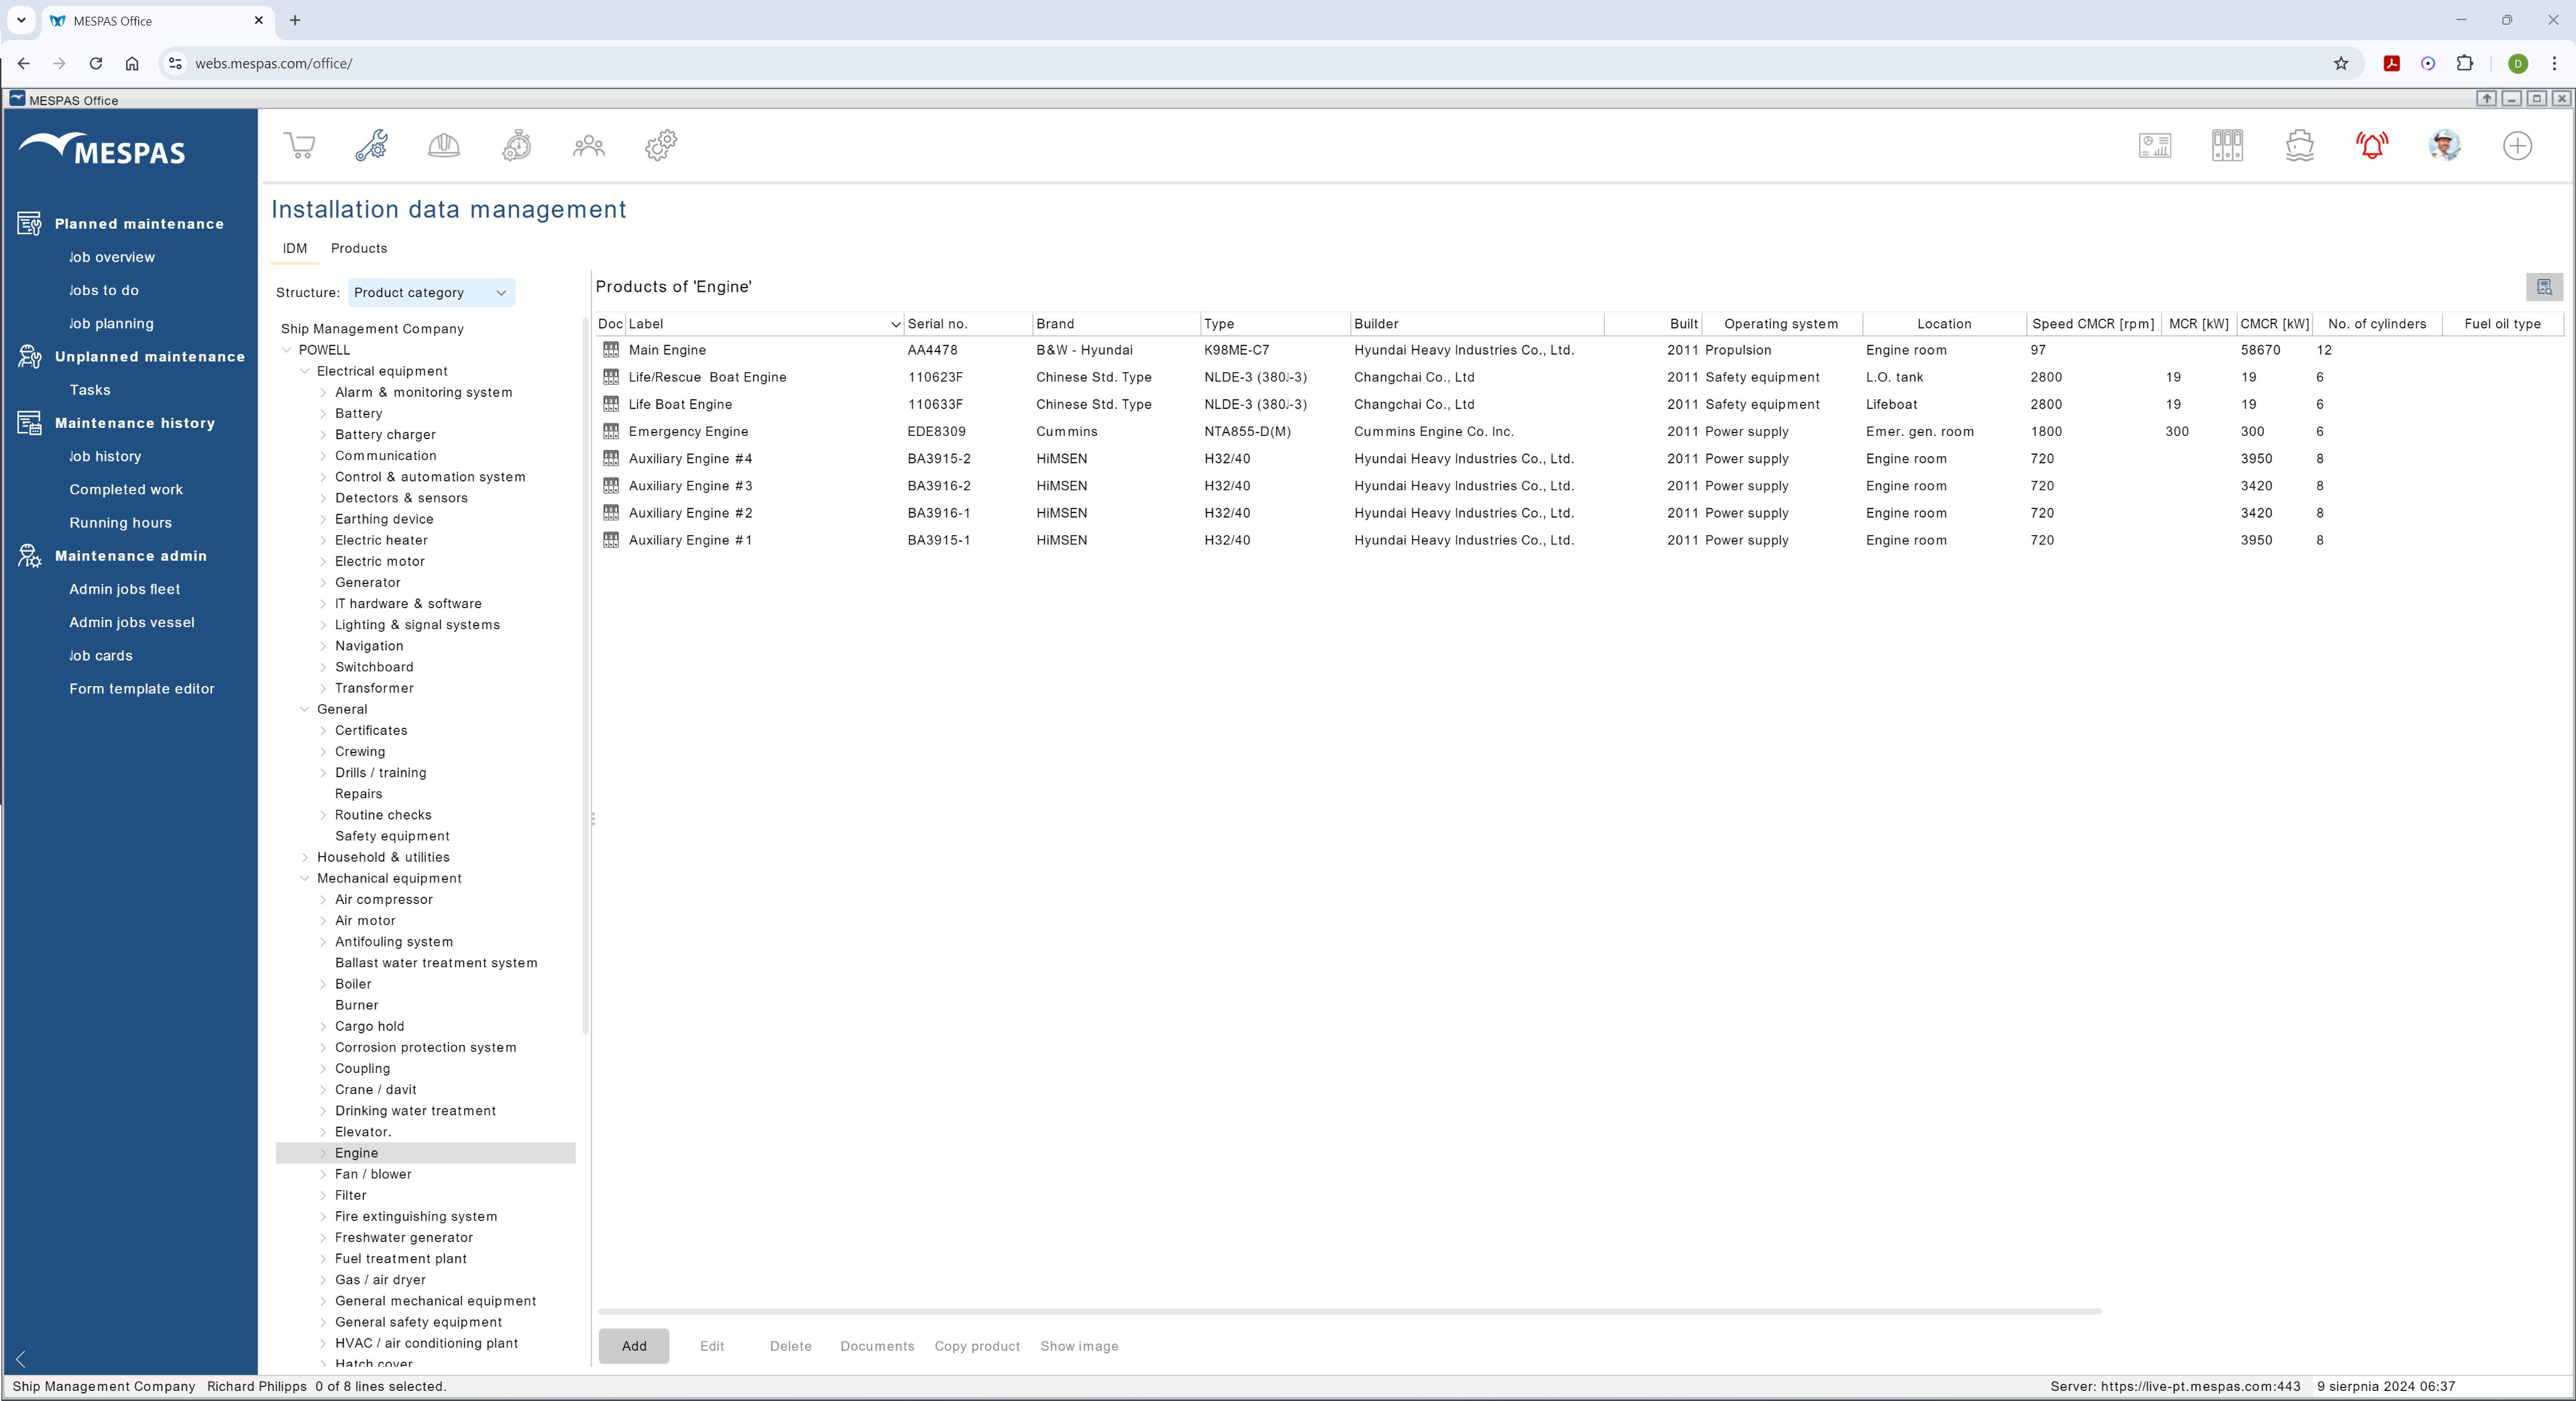The width and height of the screenshot is (2576, 1401).
Task: Open Admin jobs fleet in sidebar
Action: tap(125, 589)
